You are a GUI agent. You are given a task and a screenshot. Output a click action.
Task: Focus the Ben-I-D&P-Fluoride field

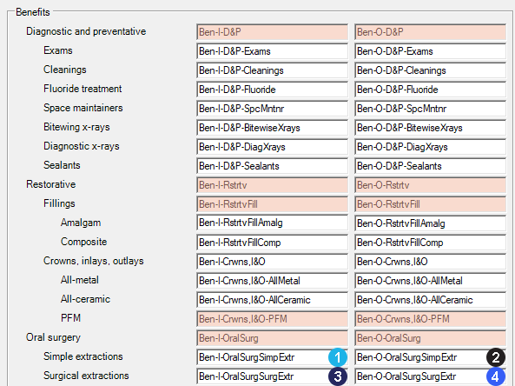click(x=273, y=90)
